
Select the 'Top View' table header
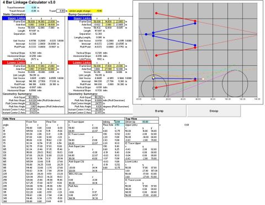(131, 119)
